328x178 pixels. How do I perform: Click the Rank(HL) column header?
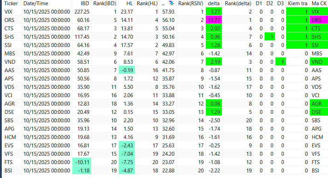[147, 3]
